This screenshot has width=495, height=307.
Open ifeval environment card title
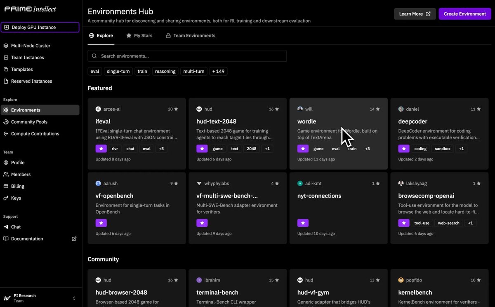coord(103,121)
